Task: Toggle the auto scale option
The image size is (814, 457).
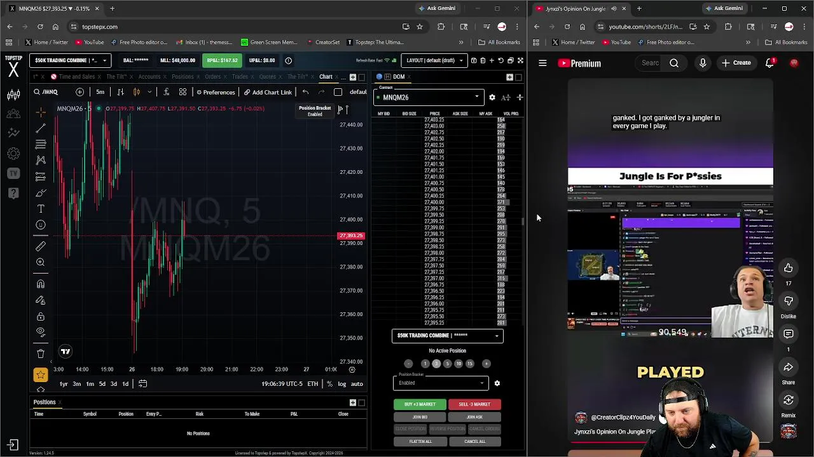Action: pyautogui.click(x=357, y=383)
